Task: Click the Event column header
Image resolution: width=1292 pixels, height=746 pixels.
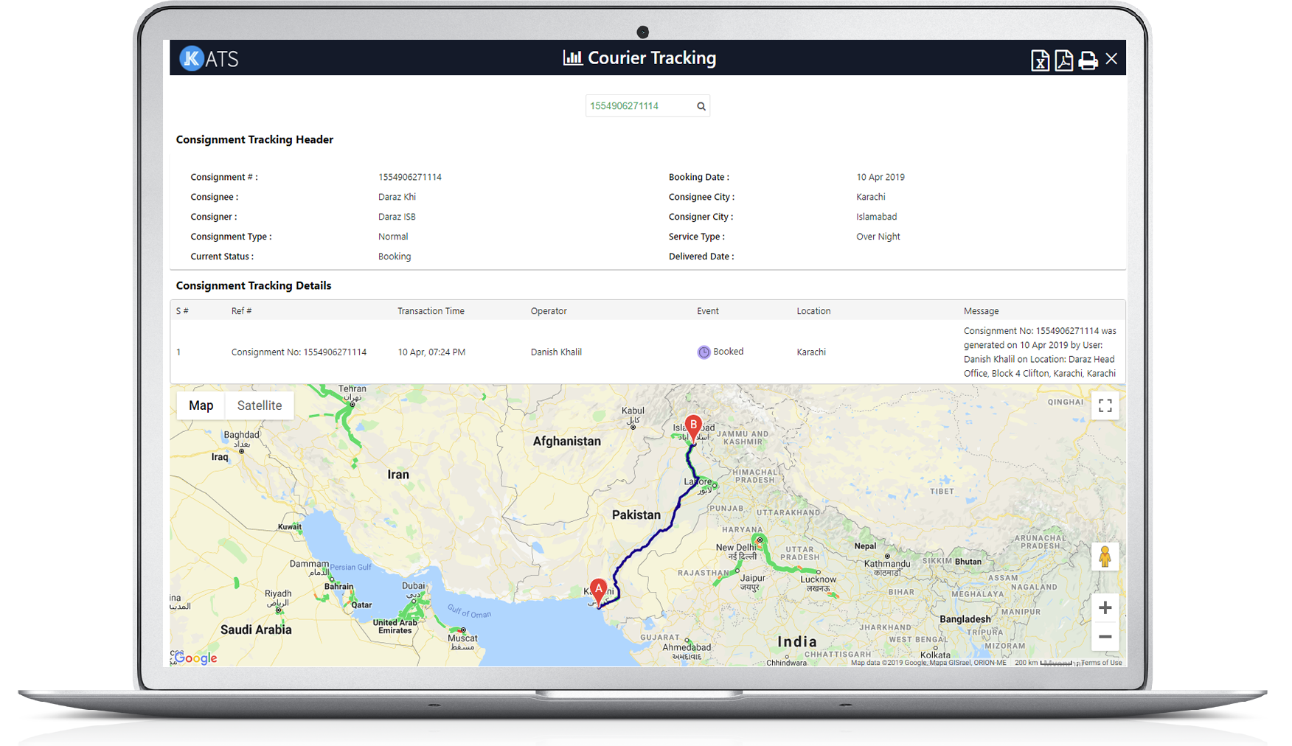Action: pyautogui.click(x=708, y=311)
